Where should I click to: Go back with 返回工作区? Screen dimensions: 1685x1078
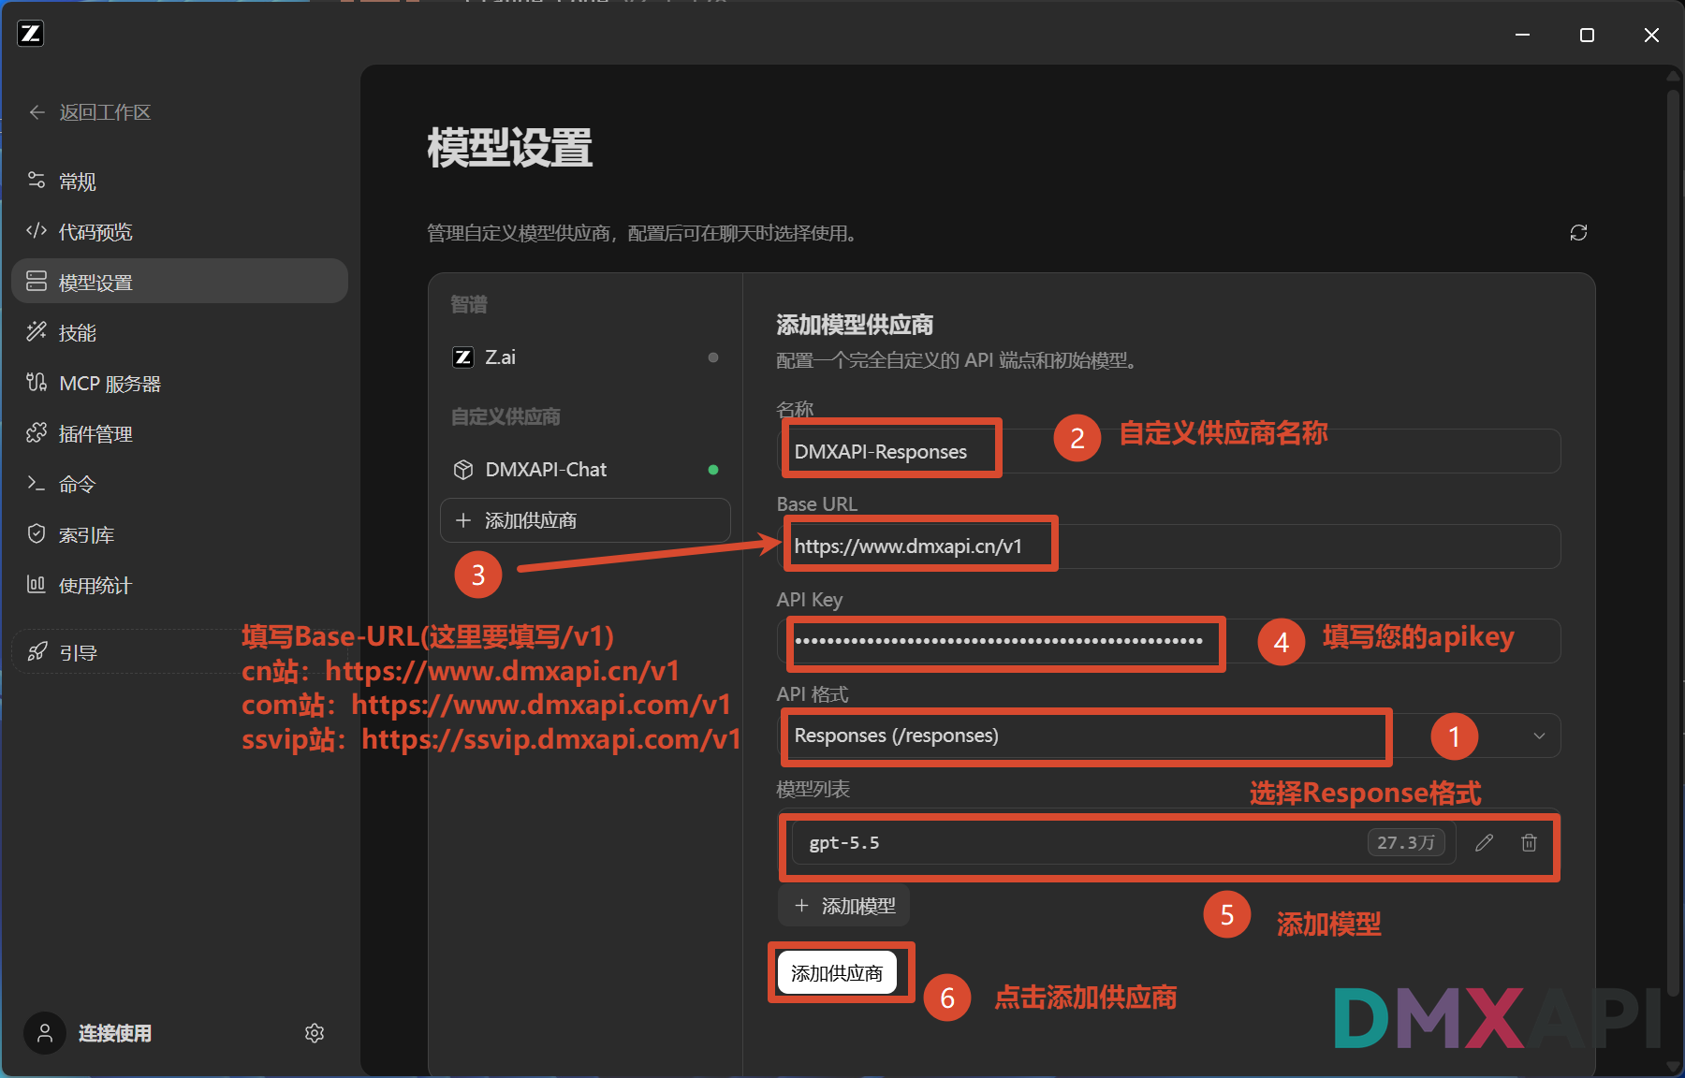91,112
